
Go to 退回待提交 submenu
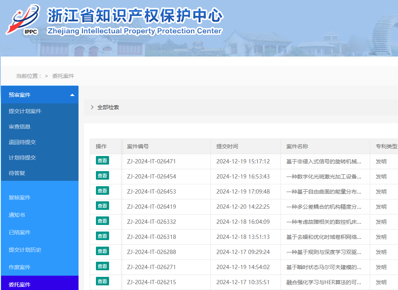(x=22, y=142)
